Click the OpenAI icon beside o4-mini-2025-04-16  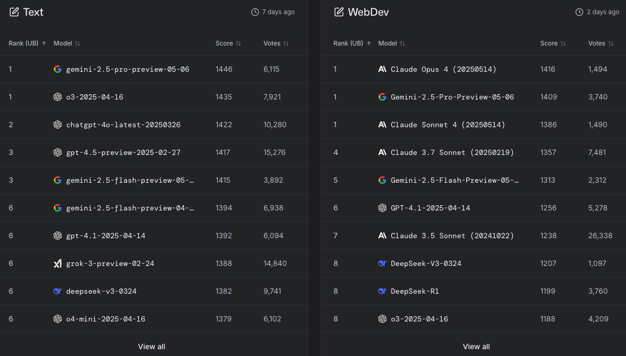click(x=58, y=319)
